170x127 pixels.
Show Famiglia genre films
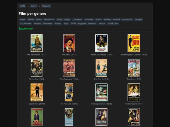[138, 19]
